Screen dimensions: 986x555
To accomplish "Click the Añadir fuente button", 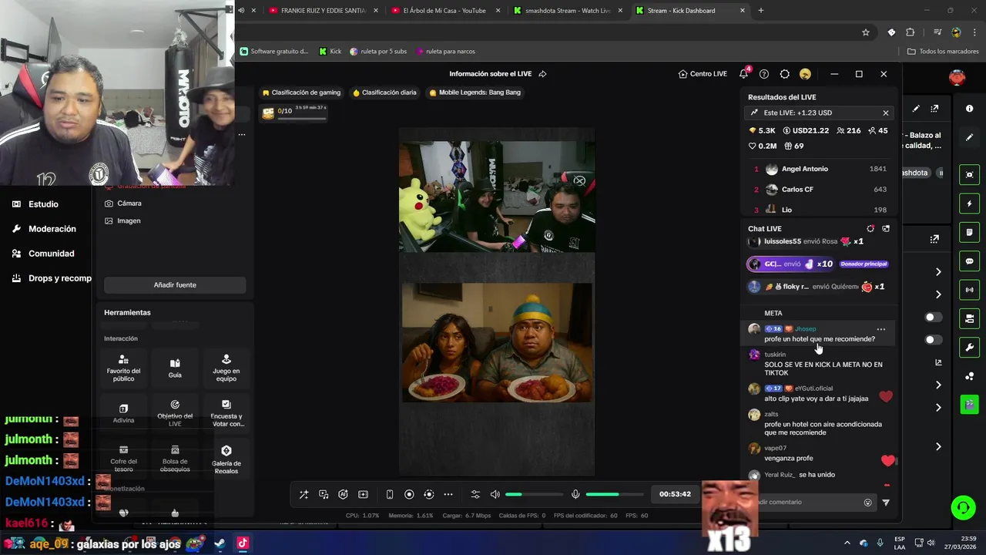I will pyautogui.click(x=175, y=284).
